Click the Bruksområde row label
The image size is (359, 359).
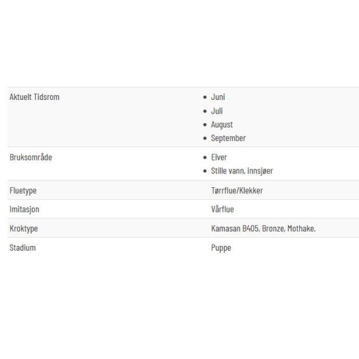click(31, 157)
